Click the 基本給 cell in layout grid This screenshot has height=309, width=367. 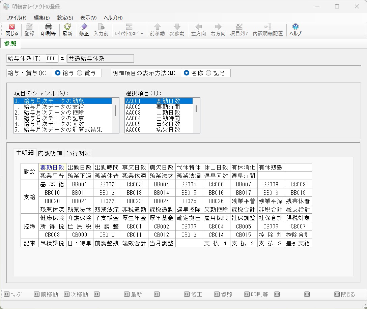click(x=52, y=184)
